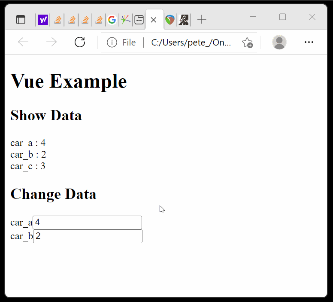
Task: Click the Change Data heading
Action: [x=53, y=194]
